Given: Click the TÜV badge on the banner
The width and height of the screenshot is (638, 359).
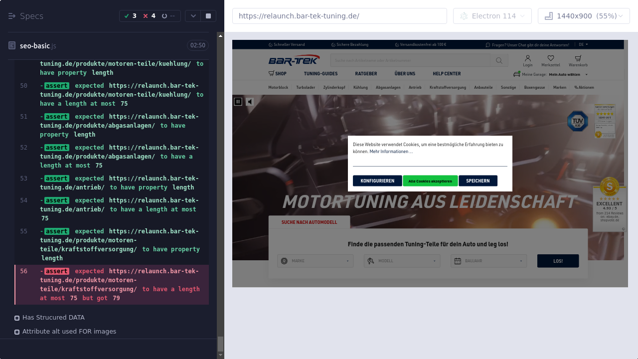Looking at the screenshot, I should [x=577, y=121].
